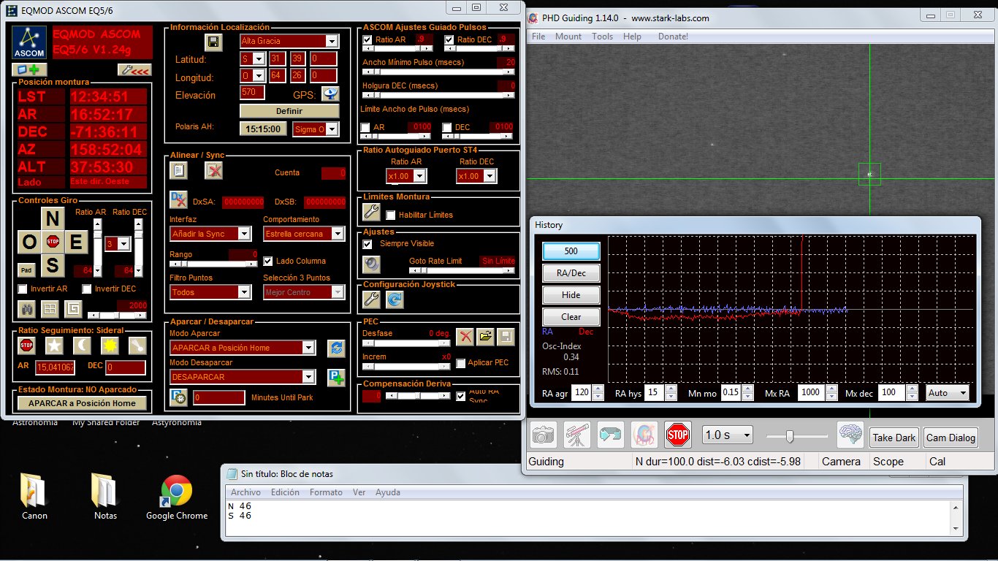Toggle the Ratio AR checkbox in ASCOM pulse guiding
998x561 pixels.
point(367,39)
